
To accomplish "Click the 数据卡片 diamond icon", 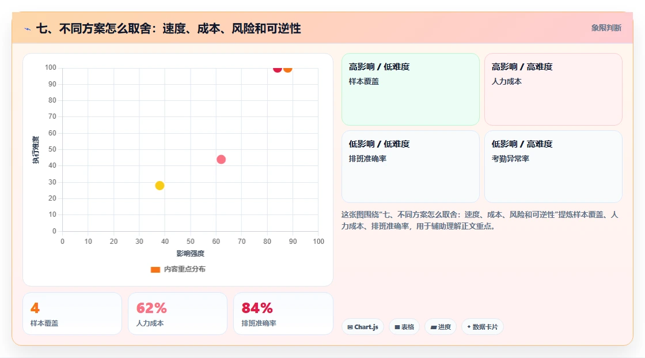I will click(469, 327).
